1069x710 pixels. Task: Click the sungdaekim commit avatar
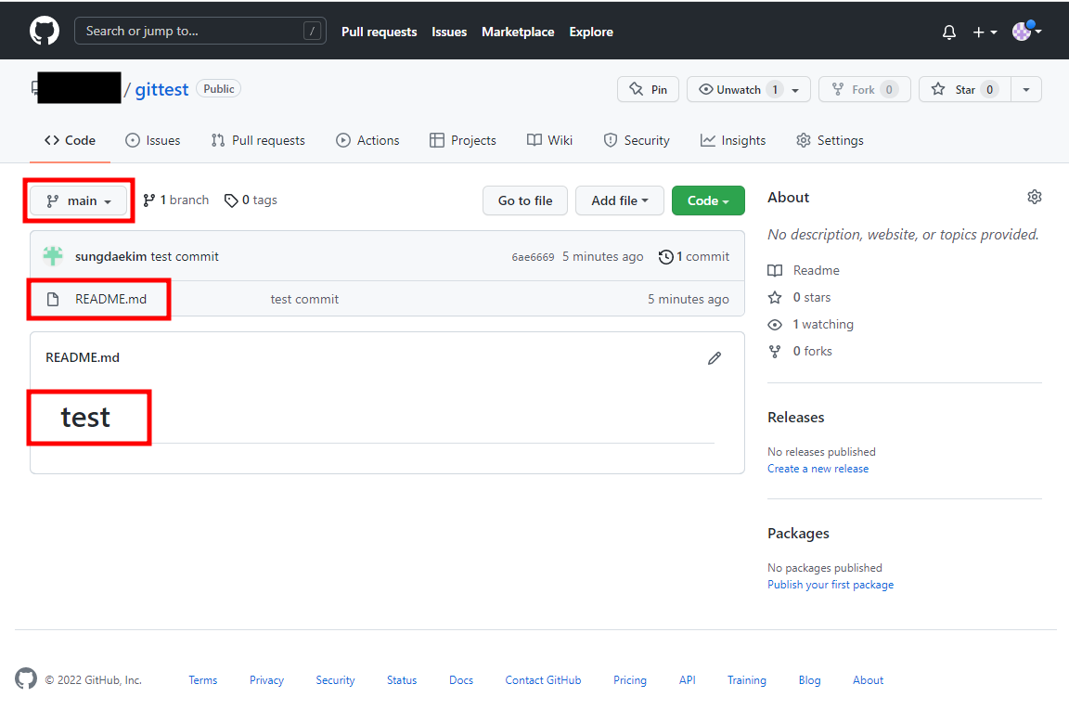point(53,256)
